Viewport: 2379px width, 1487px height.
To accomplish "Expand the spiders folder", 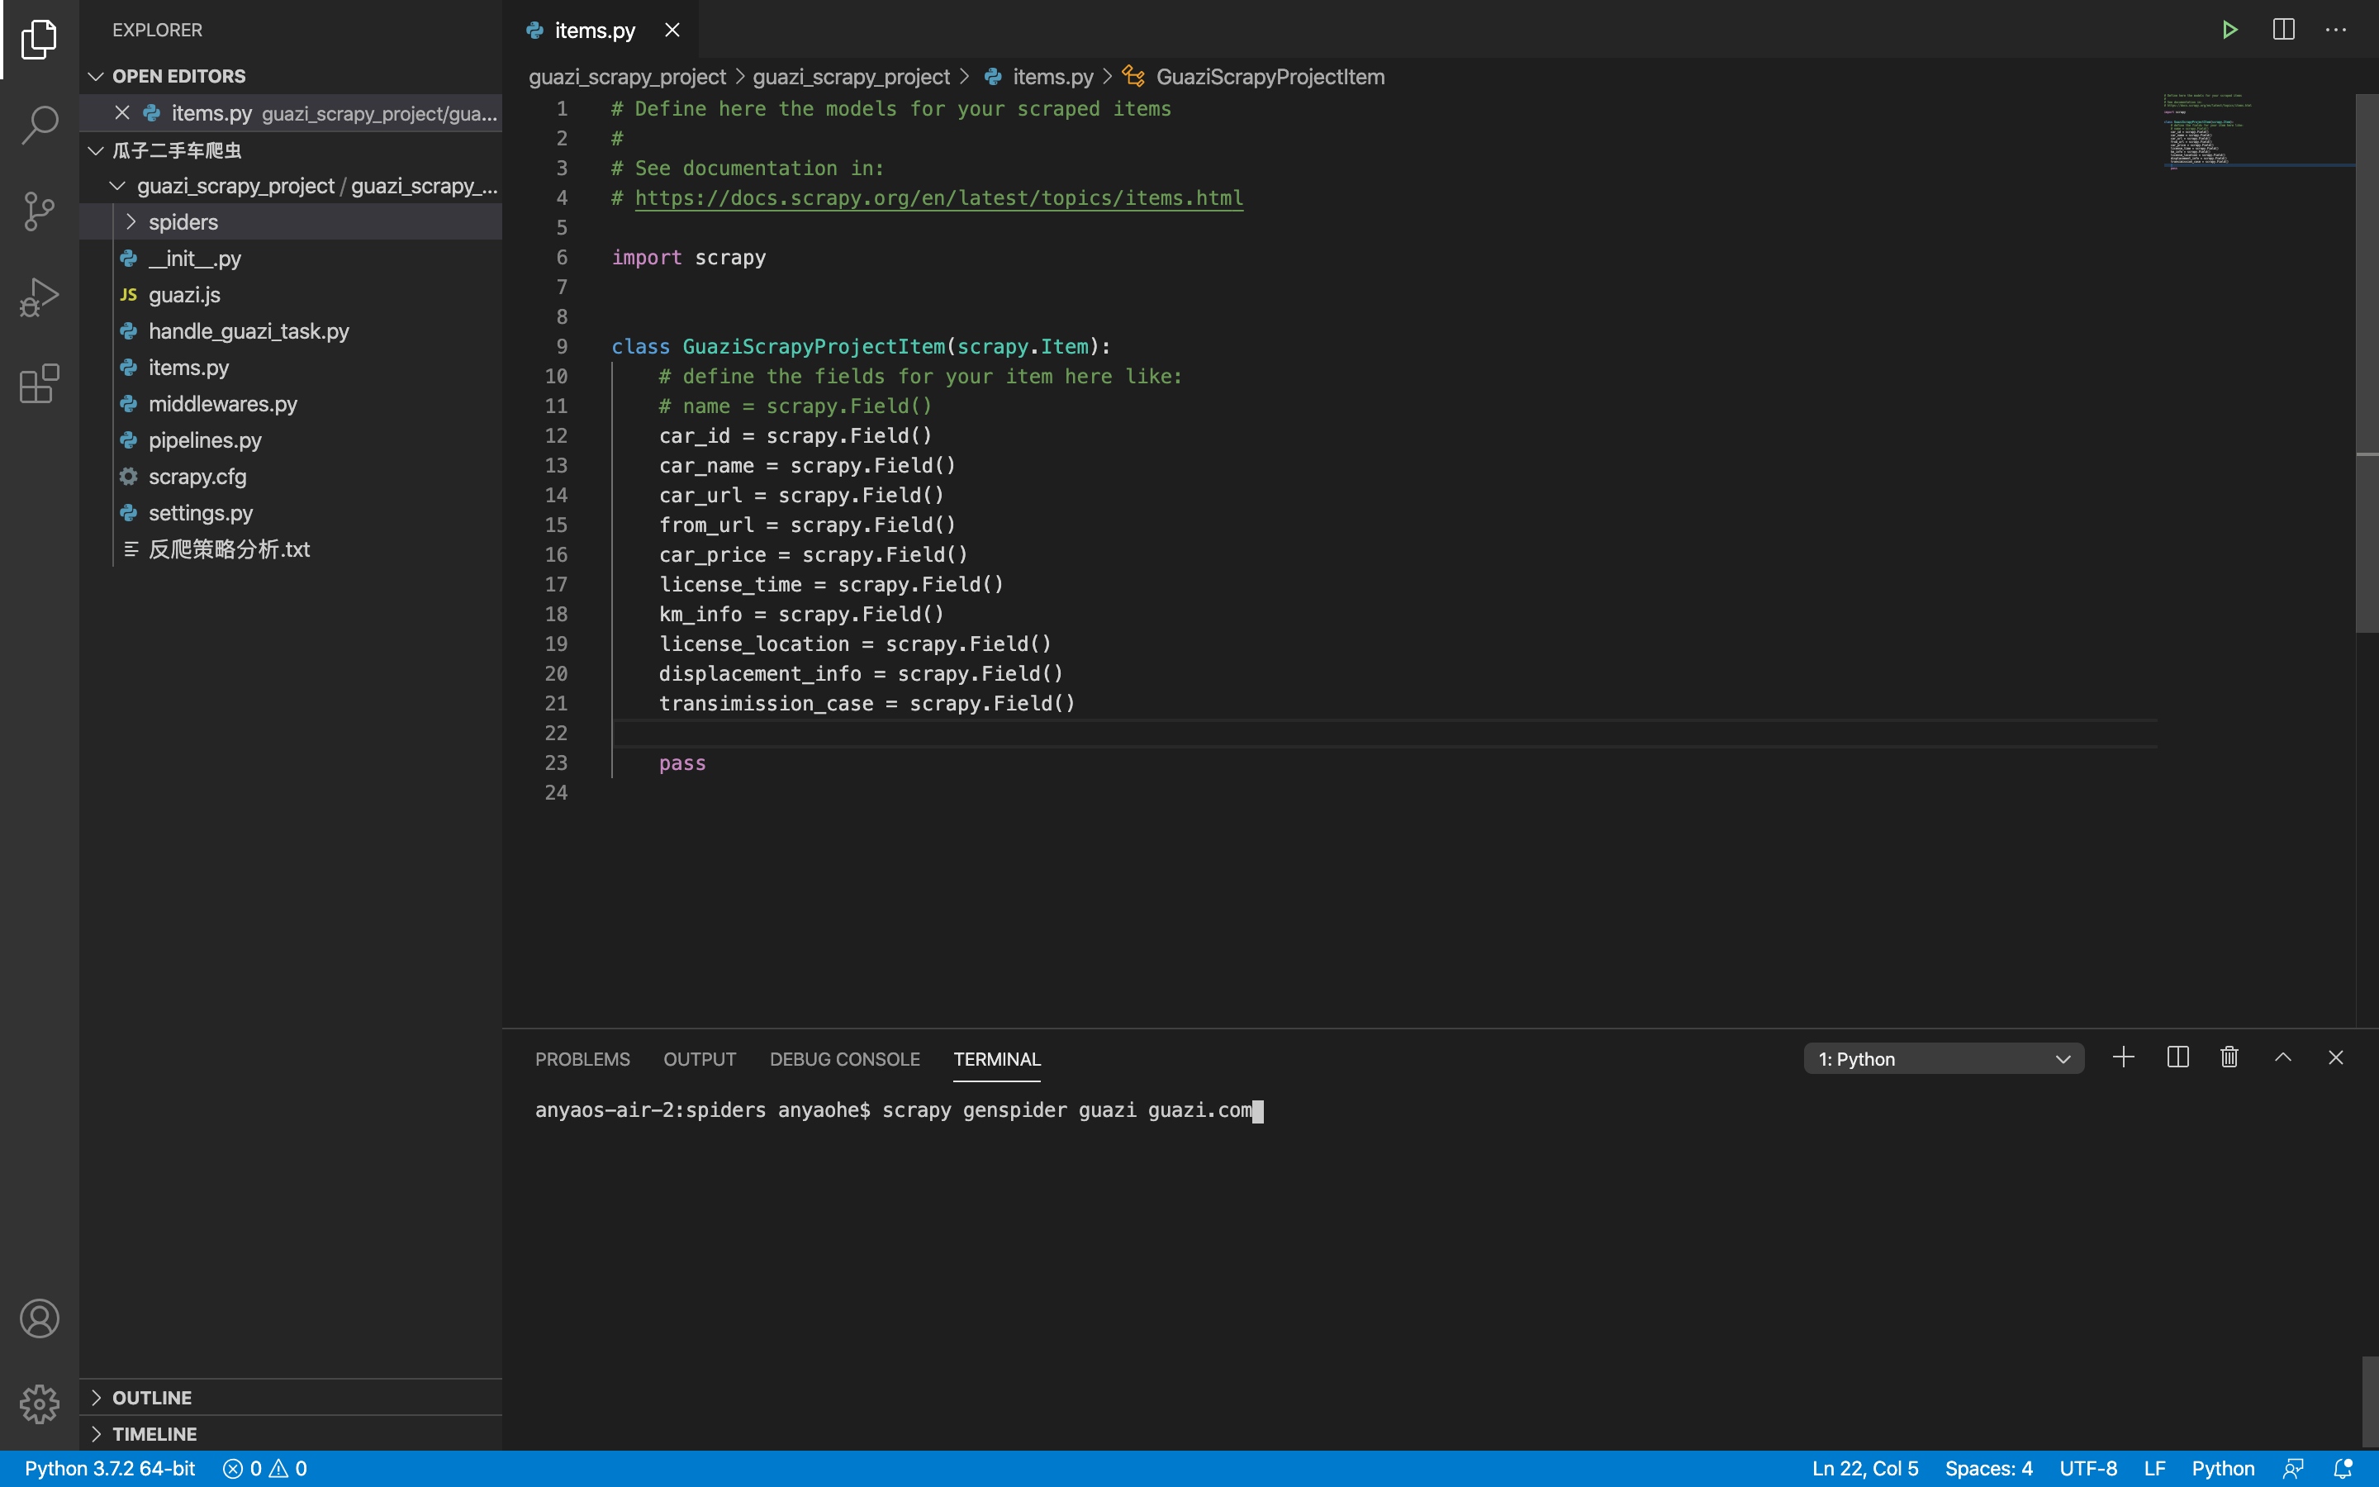I will click(x=290, y=222).
